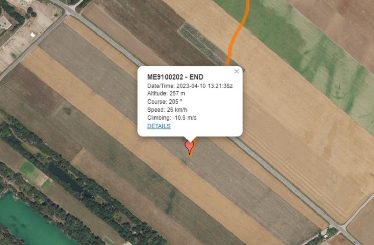
Task: Click the Speed 26 km/h text
Action: point(167,110)
